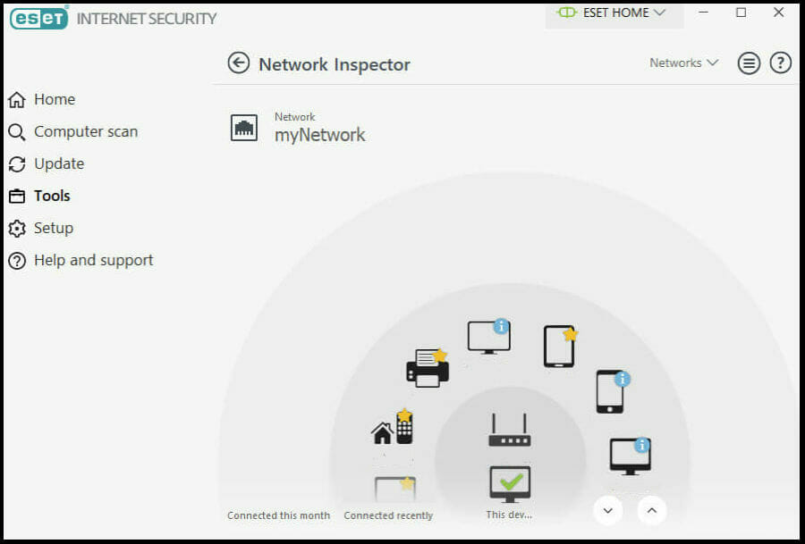Click the up chevron round button

(652, 511)
